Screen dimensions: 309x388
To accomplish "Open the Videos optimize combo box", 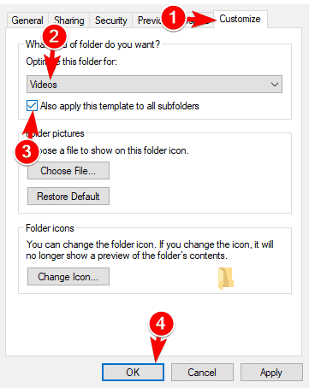I will click(x=154, y=85).
